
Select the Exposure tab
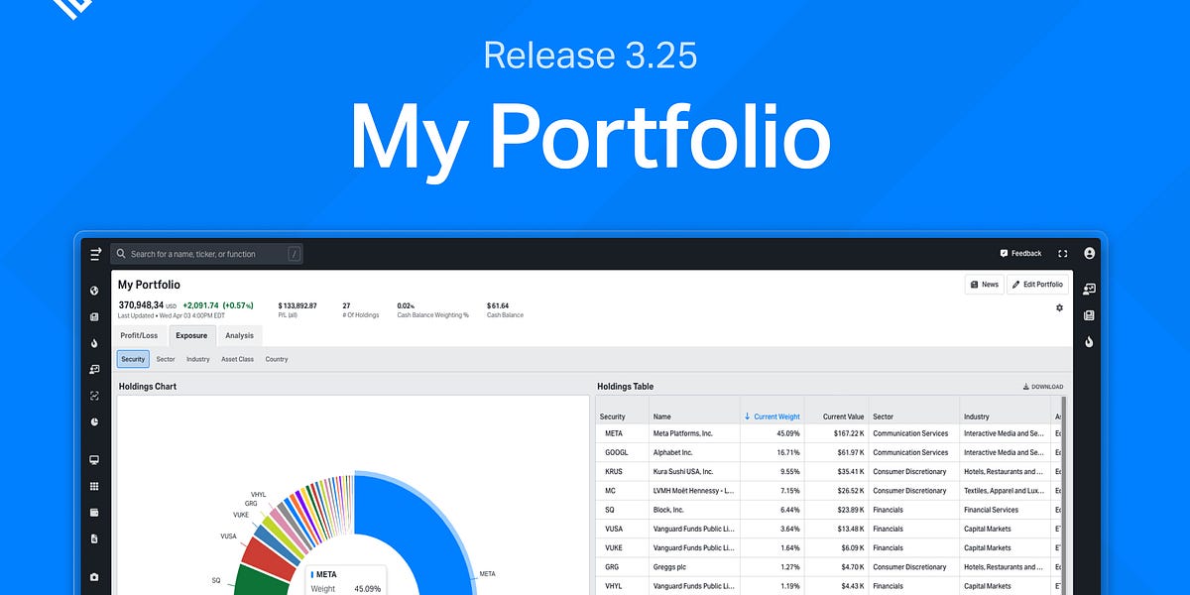tap(192, 335)
